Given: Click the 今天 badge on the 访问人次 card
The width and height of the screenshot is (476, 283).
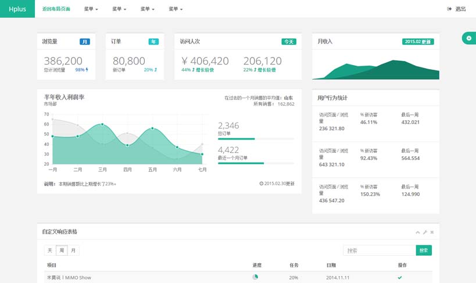Looking at the screenshot, I should tap(288, 42).
